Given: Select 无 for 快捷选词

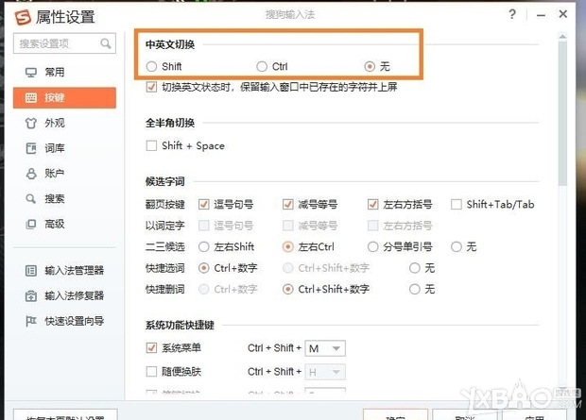Looking at the screenshot, I should coord(415,268).
